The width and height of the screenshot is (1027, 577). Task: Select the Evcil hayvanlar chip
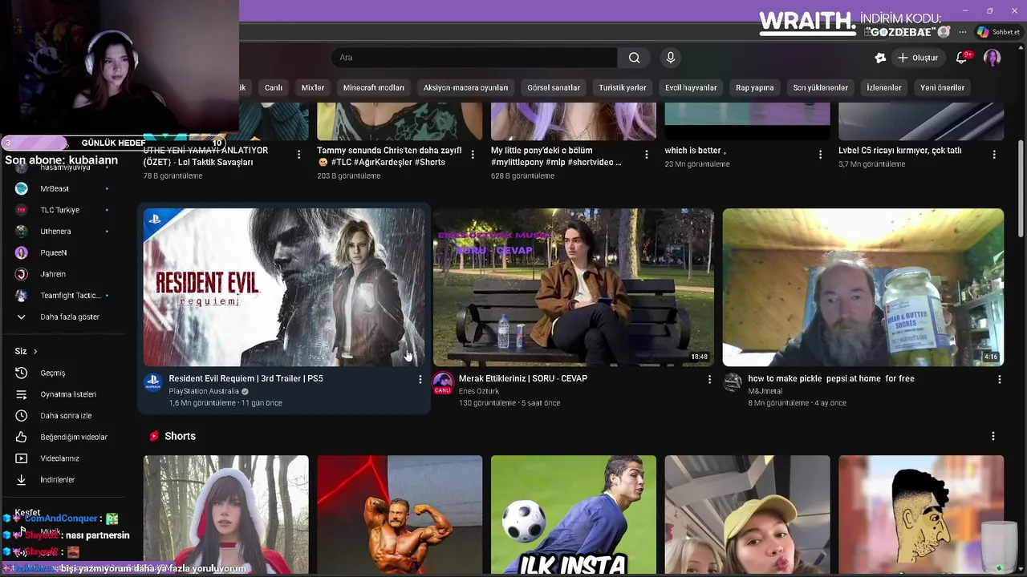tap(691, 87)
